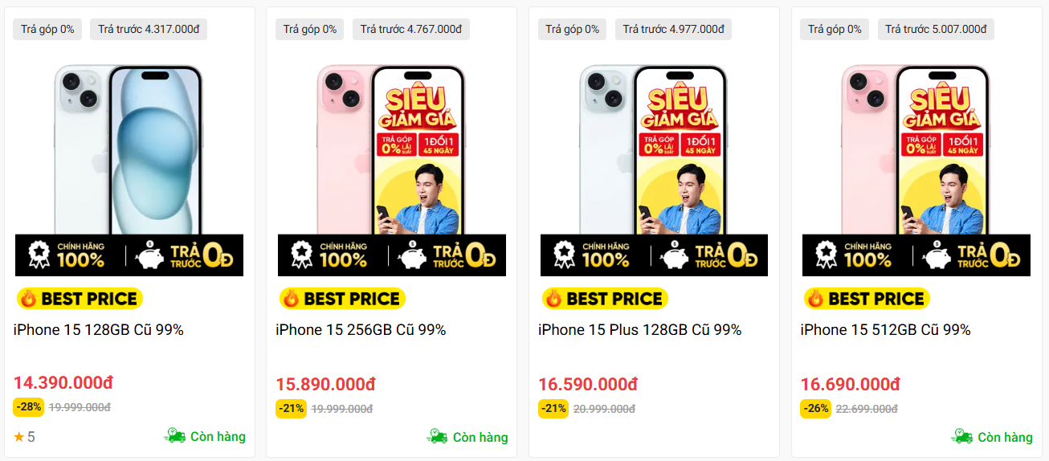Viewport: 1049px width, 461px height.
Task: Click the 15.890.000đ price
Action: [325, 384]
